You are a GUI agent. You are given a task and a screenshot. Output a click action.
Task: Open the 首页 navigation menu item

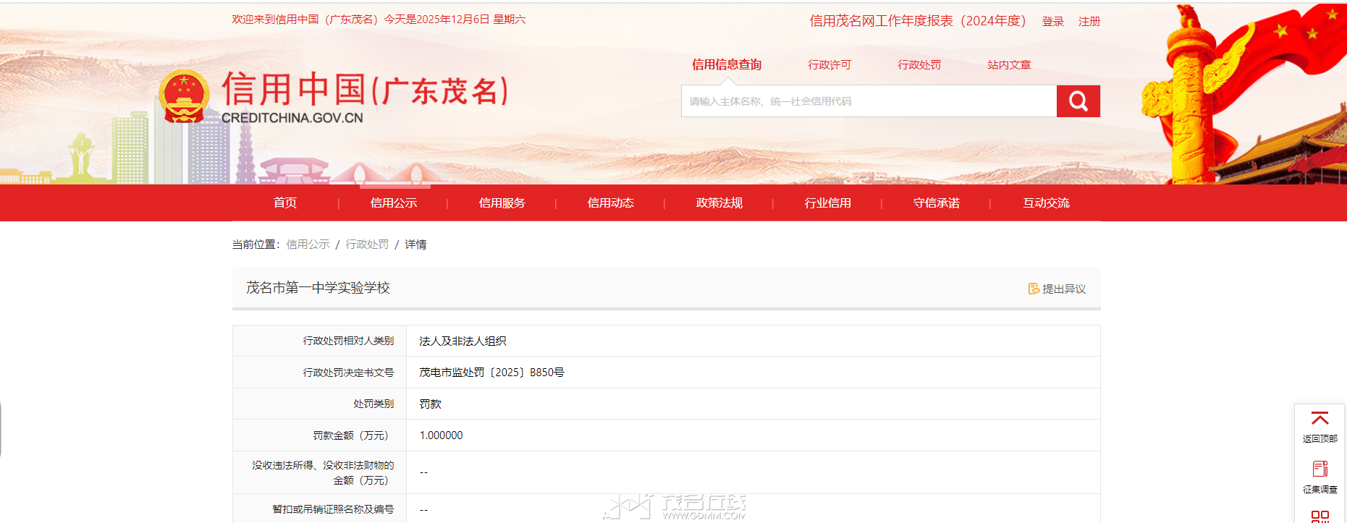point(285,203)
